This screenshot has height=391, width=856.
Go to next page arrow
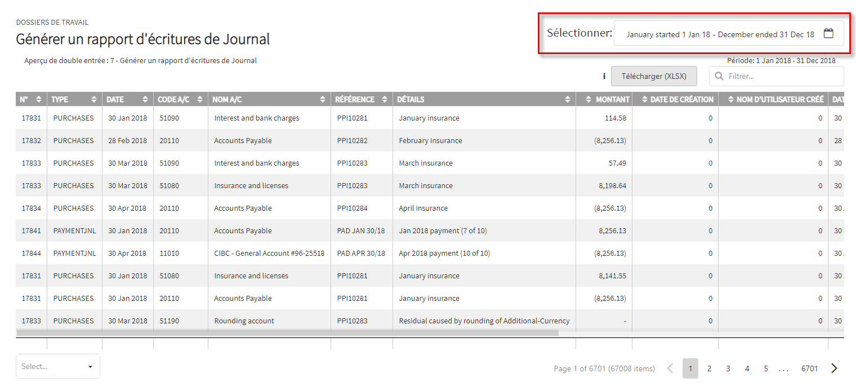coord(834,368)
